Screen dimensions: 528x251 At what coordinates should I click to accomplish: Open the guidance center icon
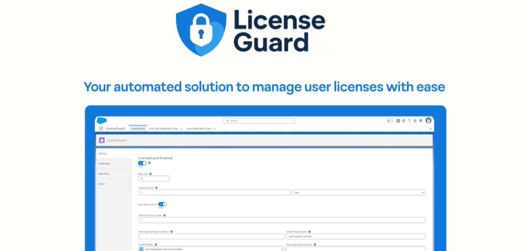[403, 121]
